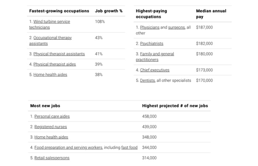258x166 pixels.
Task: Open Home health aides in most new jobs table
Action: [x=51, y=137]
